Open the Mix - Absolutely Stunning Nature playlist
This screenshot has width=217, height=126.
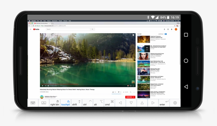pyautogui.click(x=143, y=49)
